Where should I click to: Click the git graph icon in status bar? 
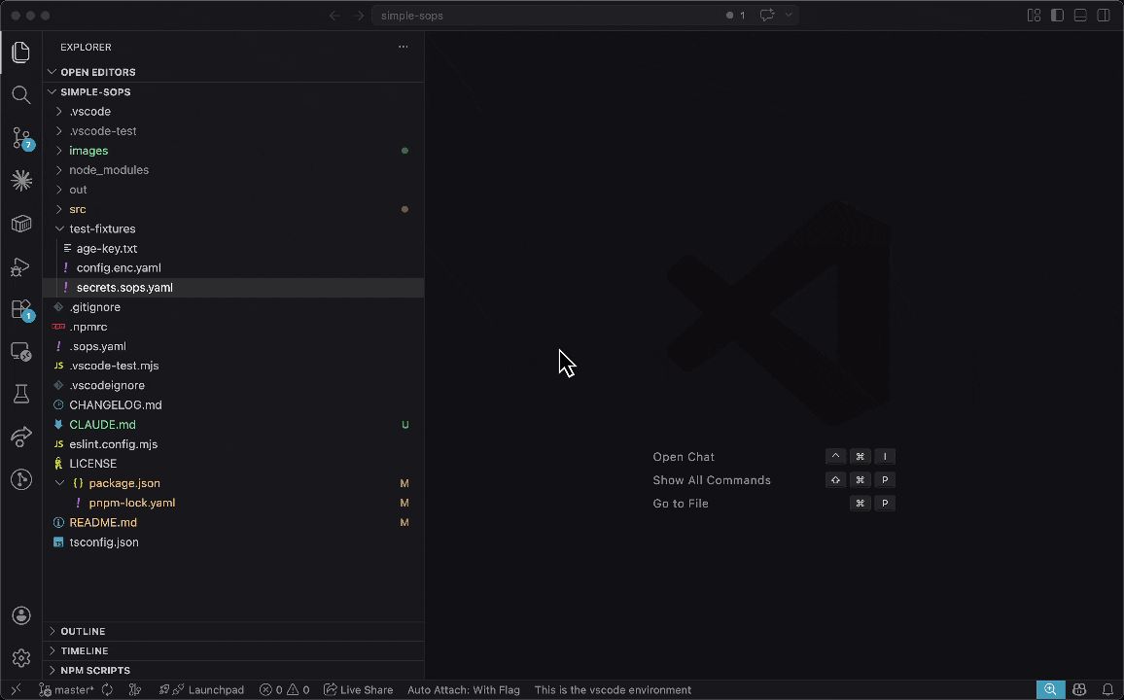click(134, 690)
